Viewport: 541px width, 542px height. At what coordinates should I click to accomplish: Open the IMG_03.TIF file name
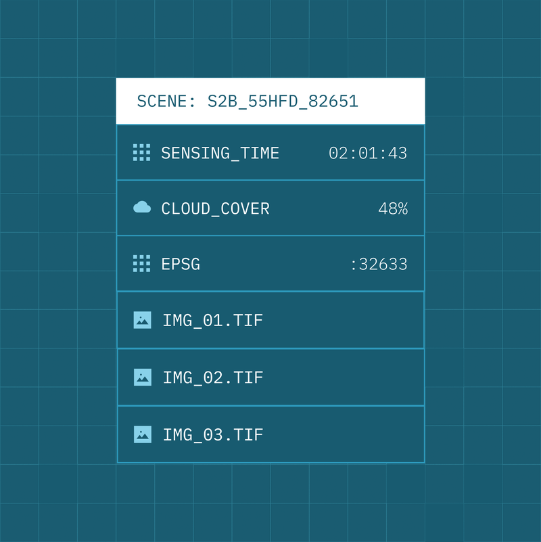click(x=212, y=435)
